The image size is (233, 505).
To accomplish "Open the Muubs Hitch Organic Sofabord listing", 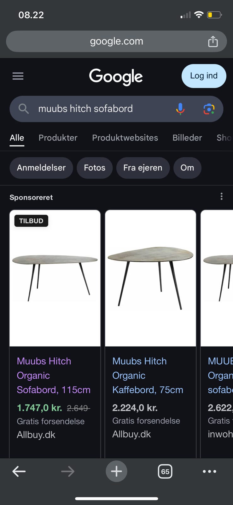I will [x=54, y=375].
